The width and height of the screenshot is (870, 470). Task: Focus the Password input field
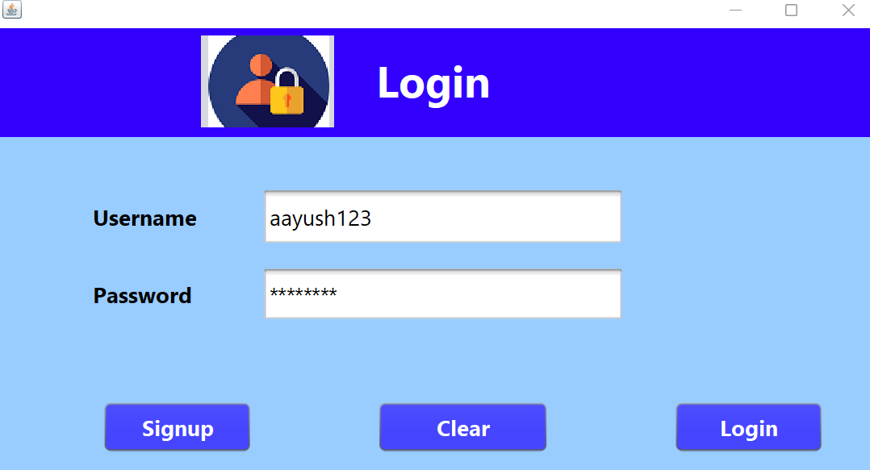click(x=443, y=293)
